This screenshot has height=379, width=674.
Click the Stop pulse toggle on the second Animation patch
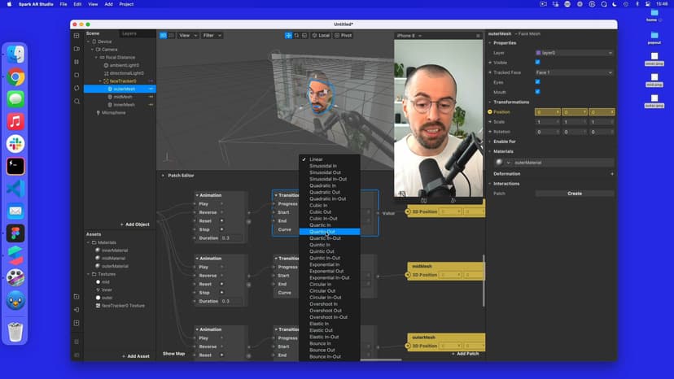point(221,293)
